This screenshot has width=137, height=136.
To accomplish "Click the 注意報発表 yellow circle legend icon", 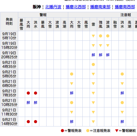I will coord(88,131).
